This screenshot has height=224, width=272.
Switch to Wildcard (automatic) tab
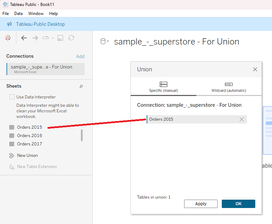coord(229,87)
